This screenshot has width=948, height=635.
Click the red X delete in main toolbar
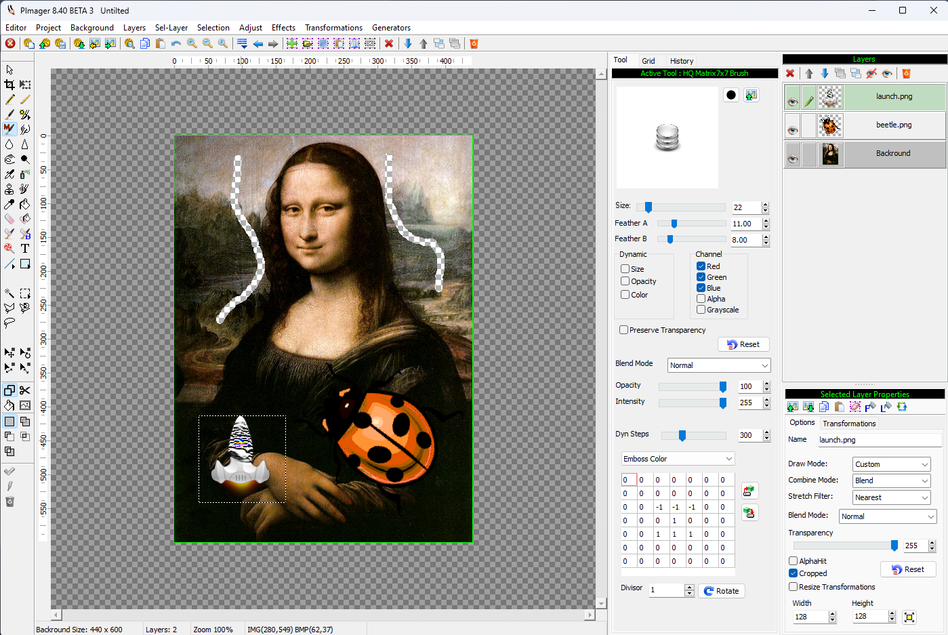(x=389, y=43)
